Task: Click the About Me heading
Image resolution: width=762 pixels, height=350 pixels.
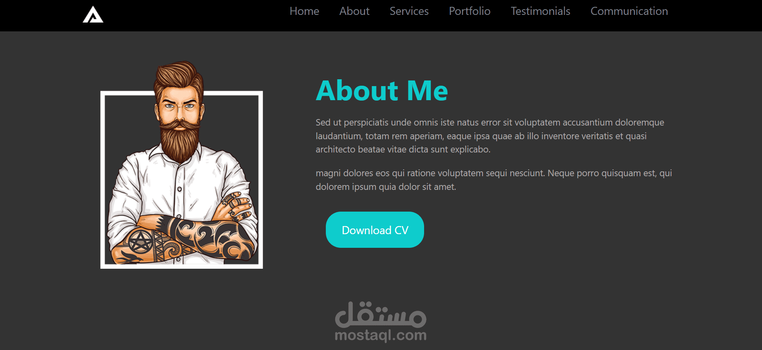Action: pyautogui.click(x=382, y=91)
